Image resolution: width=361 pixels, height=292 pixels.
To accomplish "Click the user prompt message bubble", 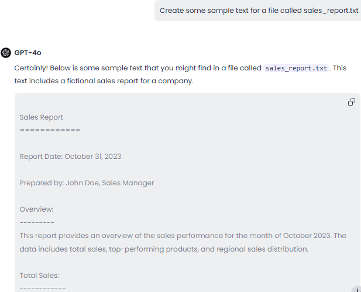I will [x=257, y=11].
